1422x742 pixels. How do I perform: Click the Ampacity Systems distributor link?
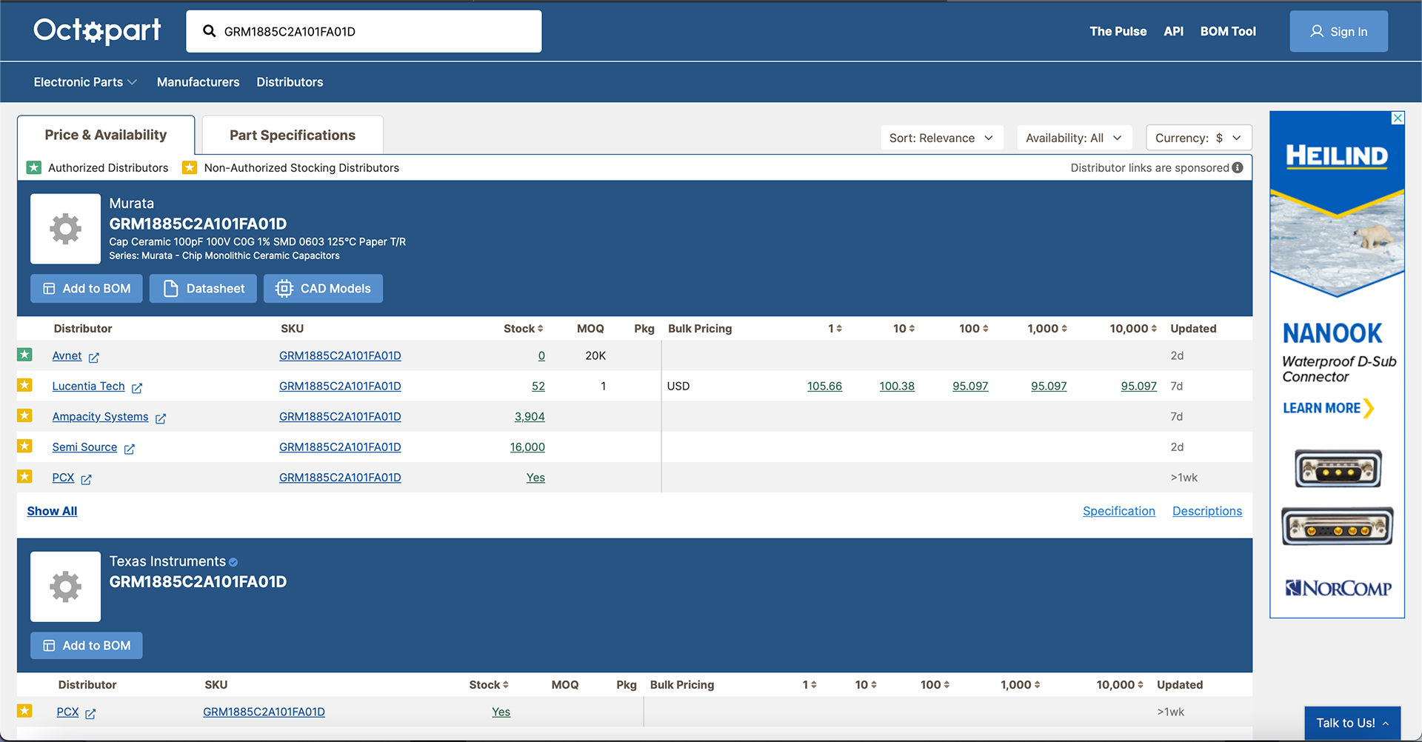100,417
